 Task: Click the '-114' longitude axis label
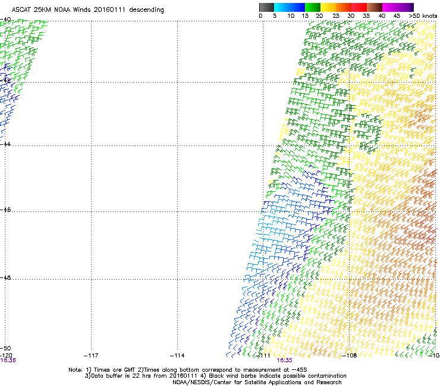click(177, 356)
